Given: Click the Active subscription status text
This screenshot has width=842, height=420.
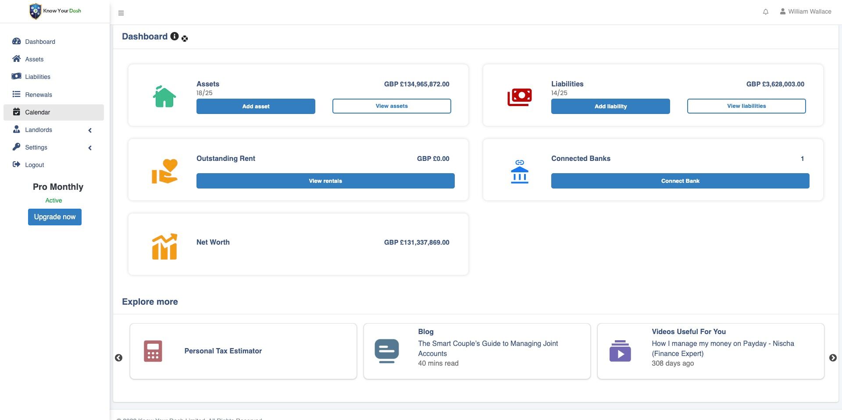Looking at the screenshot, I should click(54, 200).
